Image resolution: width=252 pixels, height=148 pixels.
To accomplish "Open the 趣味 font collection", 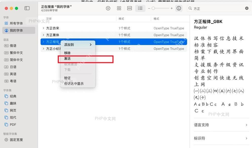I will [10, 103].
